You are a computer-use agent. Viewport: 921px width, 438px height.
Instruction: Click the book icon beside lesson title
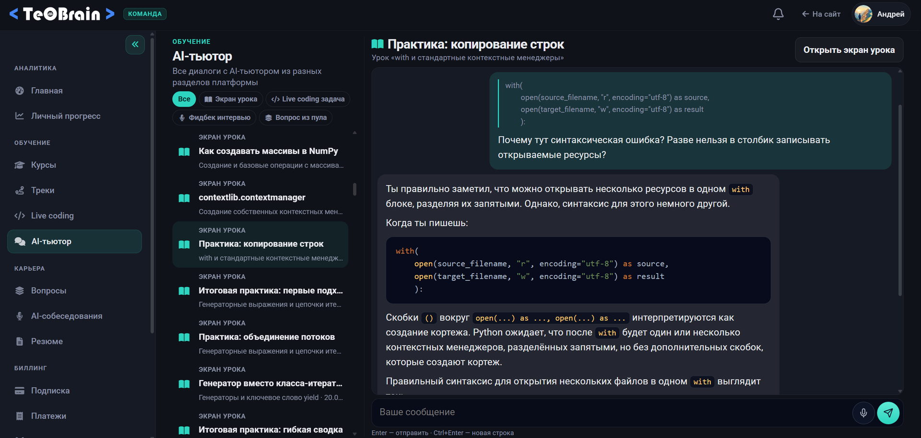[378, 44]
